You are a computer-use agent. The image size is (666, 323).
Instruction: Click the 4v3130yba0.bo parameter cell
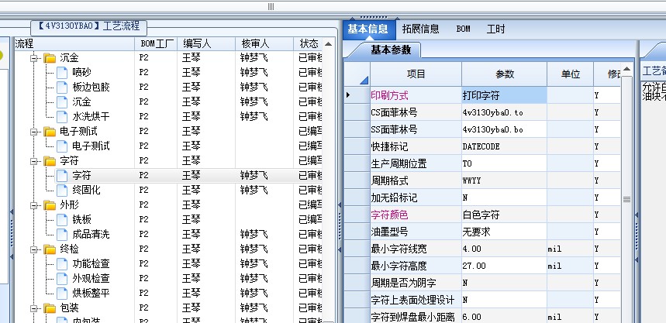pos(504,129)
